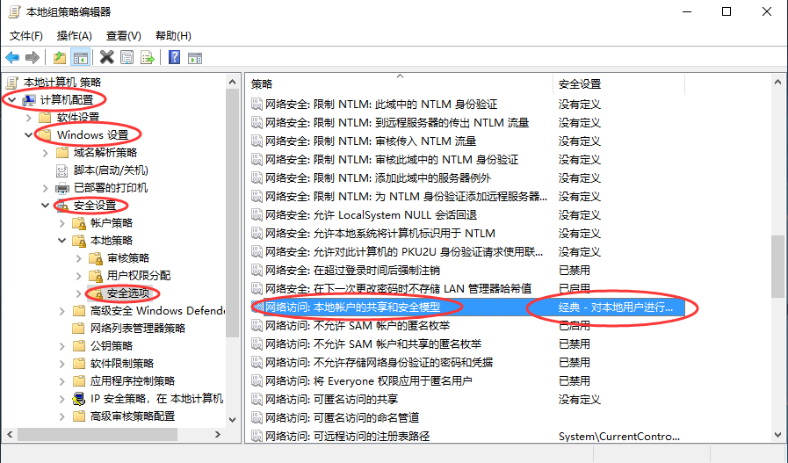This screenshot has width=788, height=463.
Task: Click the 用户权限分配 locked folder icon
Action: (96, 276)
